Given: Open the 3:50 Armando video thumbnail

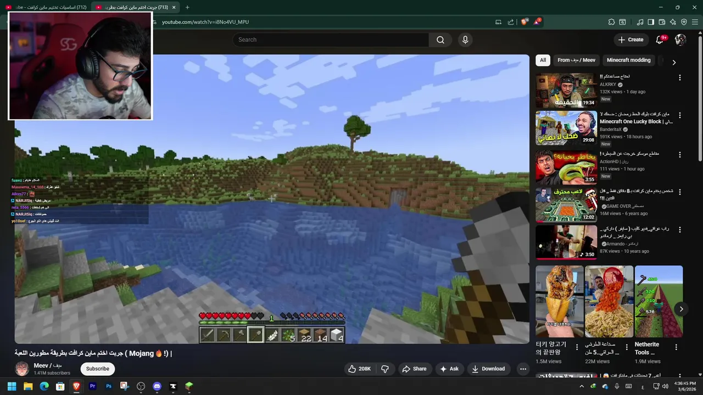Looking at the screenshot, I should point(566,242).
